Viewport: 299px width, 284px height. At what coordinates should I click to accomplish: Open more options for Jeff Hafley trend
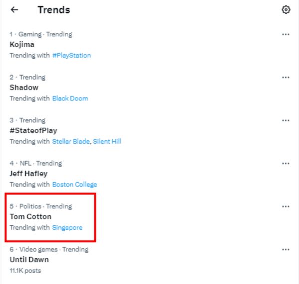[x=286, y=163]
